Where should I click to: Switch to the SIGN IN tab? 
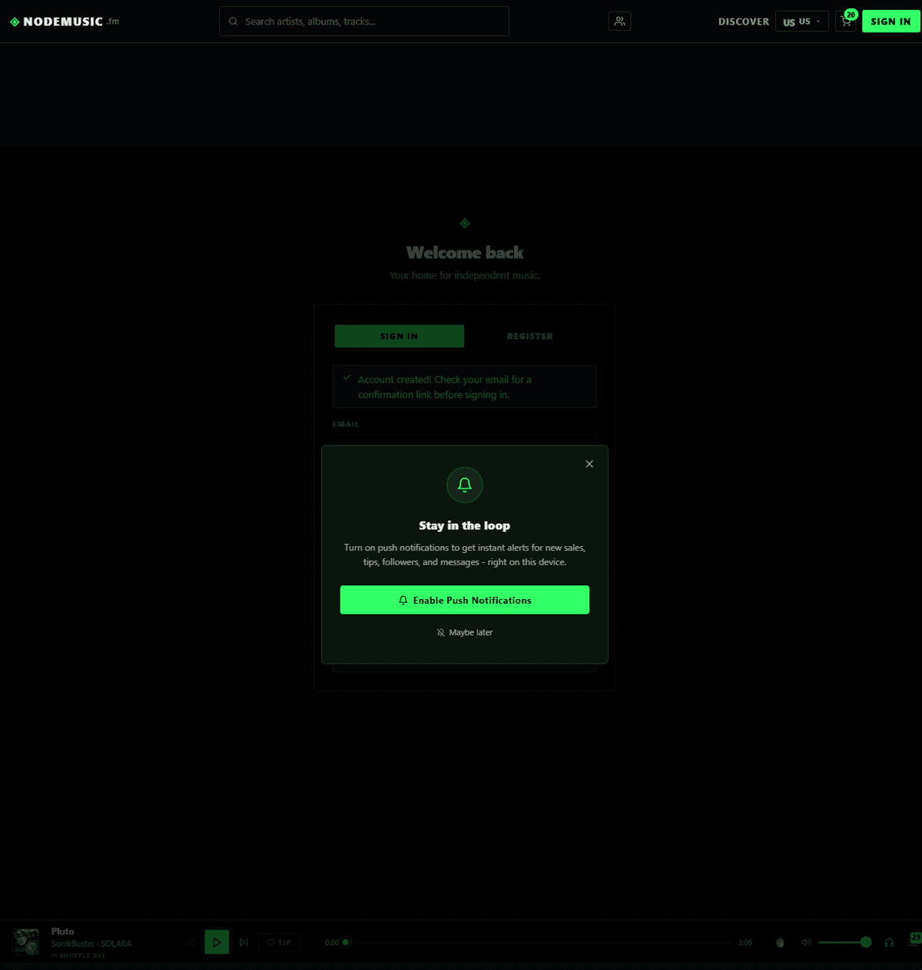pyautogui.click(x=399, y=336)
